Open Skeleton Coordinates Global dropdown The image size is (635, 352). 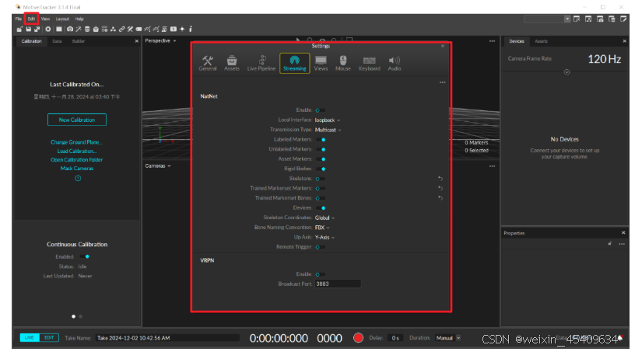pos(325,218)
